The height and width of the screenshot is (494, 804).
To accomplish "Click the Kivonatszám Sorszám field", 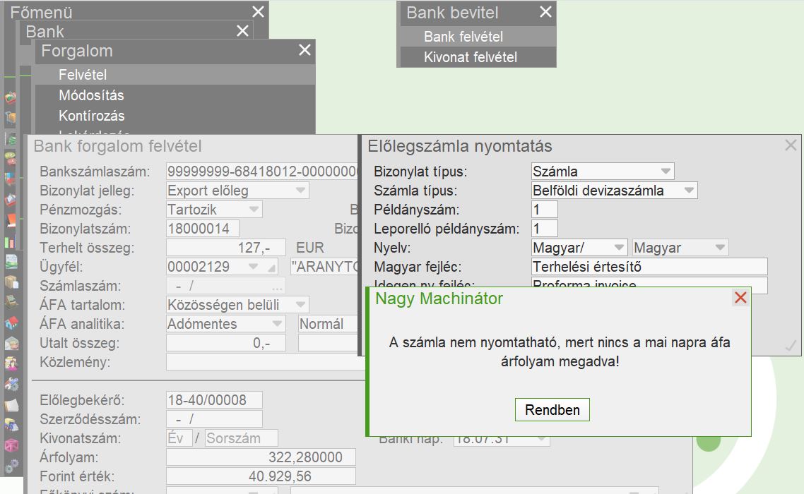I will (x=242, y=438).
